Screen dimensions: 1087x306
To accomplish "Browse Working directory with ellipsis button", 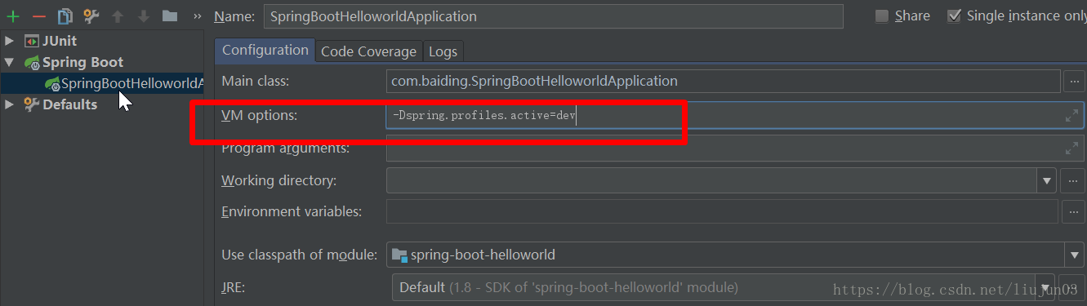I will click(x=1074, y=180).
